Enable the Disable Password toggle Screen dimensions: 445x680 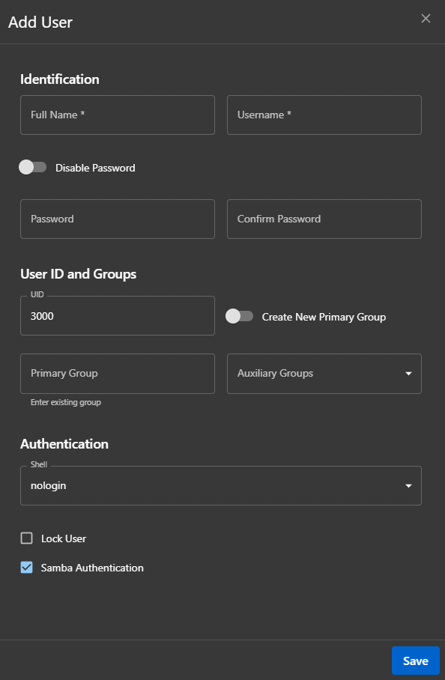point(33,168)
